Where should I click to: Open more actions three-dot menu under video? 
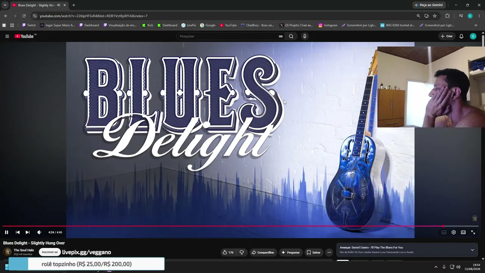pos(329,253)
